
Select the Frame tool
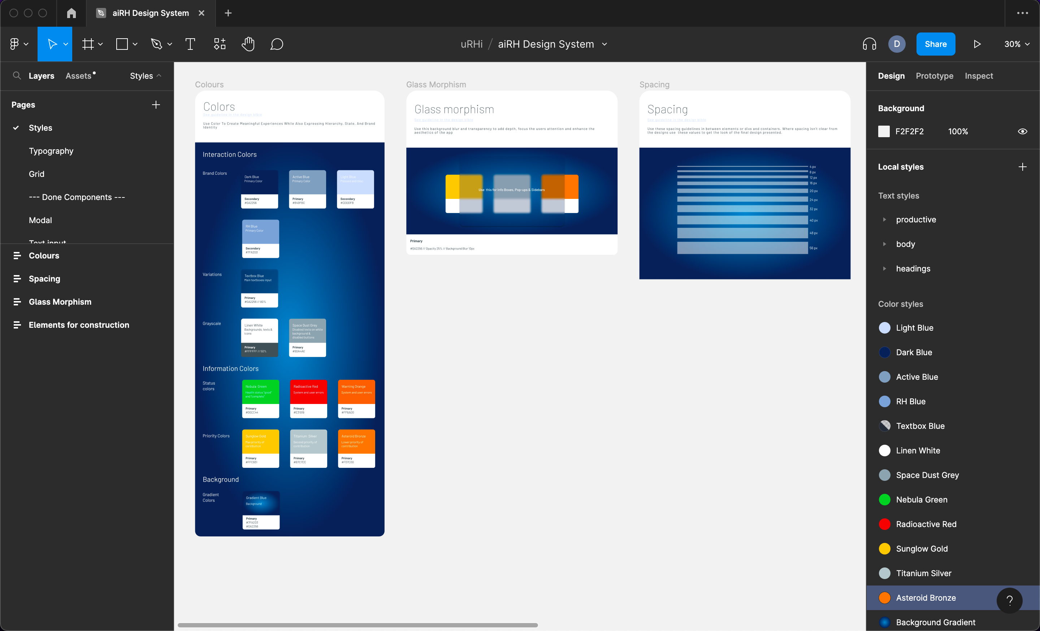[88, 44]
